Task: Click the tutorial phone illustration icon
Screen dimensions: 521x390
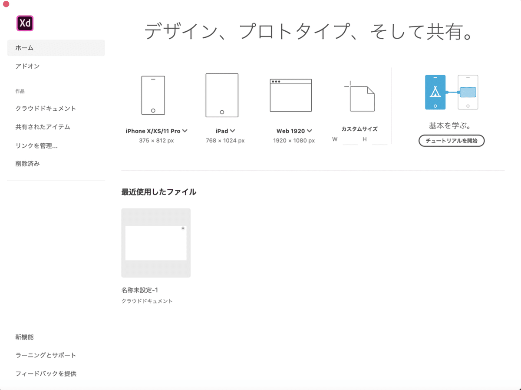Action: click(x=434, y=92)
